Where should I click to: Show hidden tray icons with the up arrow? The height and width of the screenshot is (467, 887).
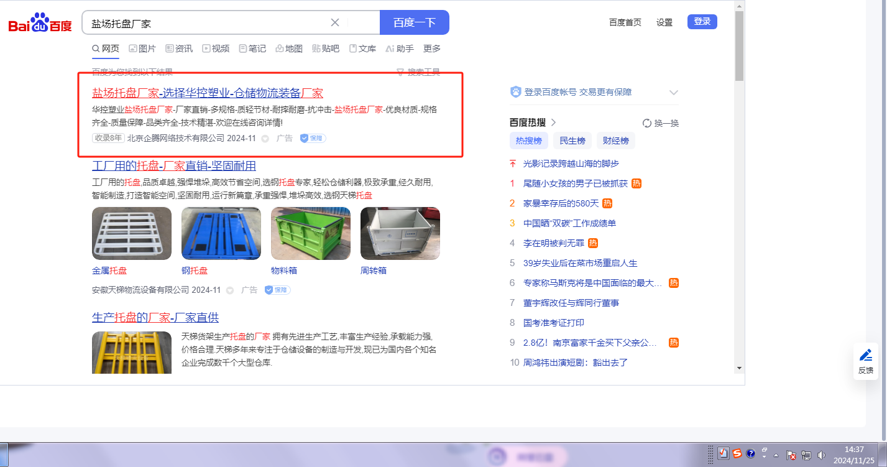pyautogui.click(x=777, y=455)
